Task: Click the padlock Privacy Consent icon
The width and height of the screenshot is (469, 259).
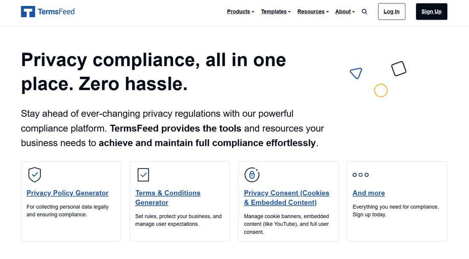Action: 252,175
